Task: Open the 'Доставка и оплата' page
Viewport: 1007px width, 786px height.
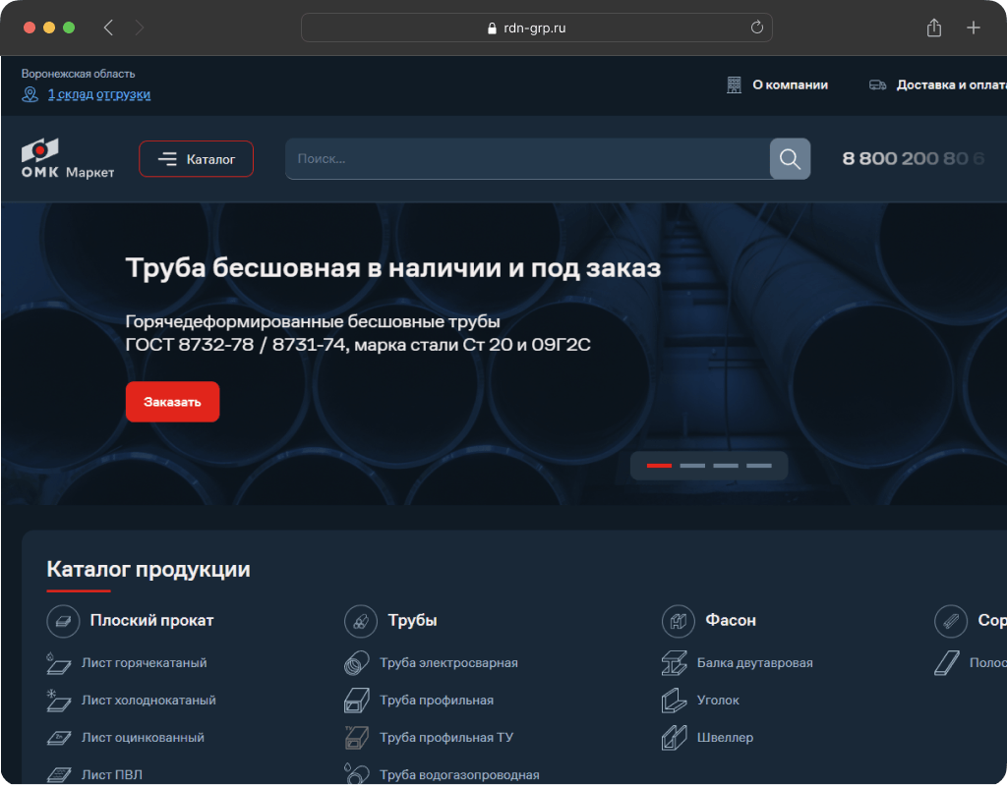Action: coord(951,84)
